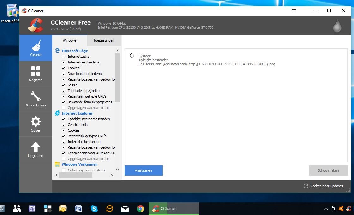The height and width of the screenshot is (215, 354).
Task: Click the refresh icon beside Zoeken naar updates
Action: [x=306, y=186]
